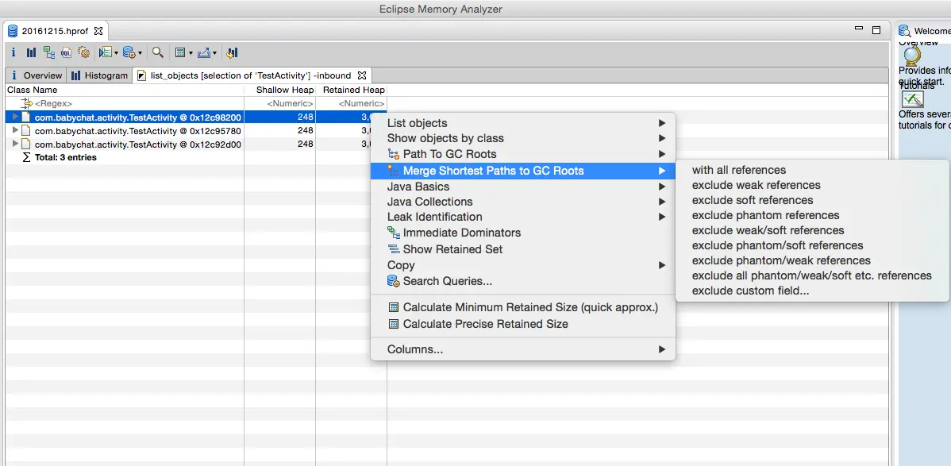Viewport: 951px width, 466px height.
Task: Open the Show objects by class submenu
Action: point(523,138)
